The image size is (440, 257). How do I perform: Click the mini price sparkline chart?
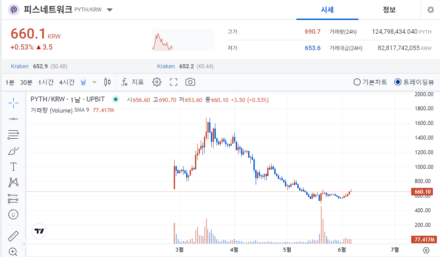coord(183,39)
